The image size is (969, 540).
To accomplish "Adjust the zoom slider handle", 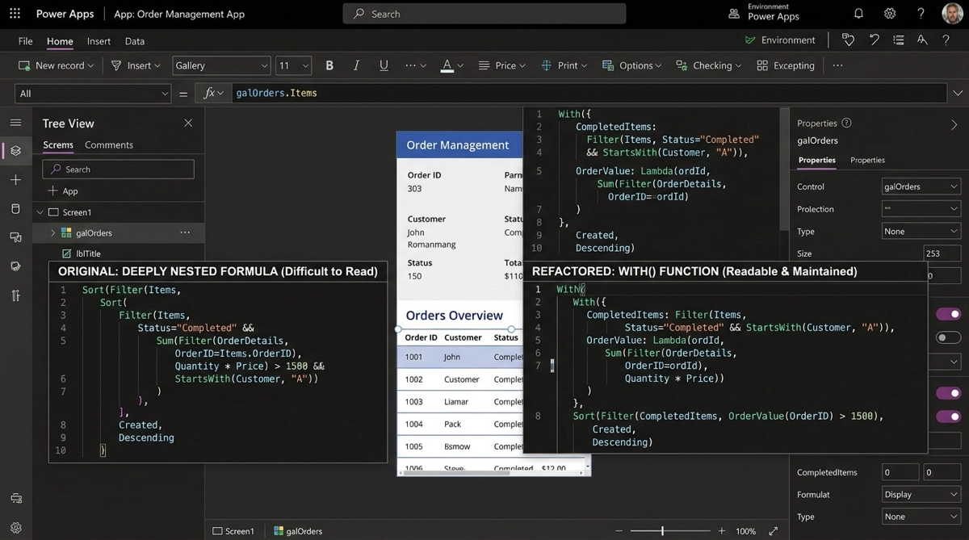I will [x=662, y=531].
